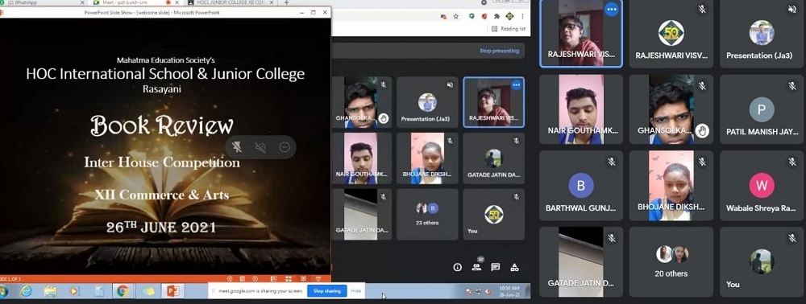Open the Meet chat panel icon
Viewport: 806px width, 304px height.
click(x=496, y=267)
